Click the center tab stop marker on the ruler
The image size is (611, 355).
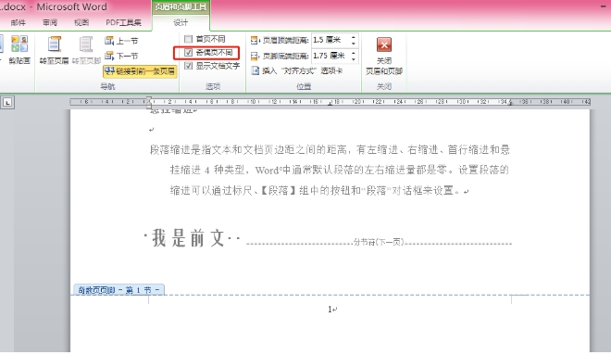330,104
